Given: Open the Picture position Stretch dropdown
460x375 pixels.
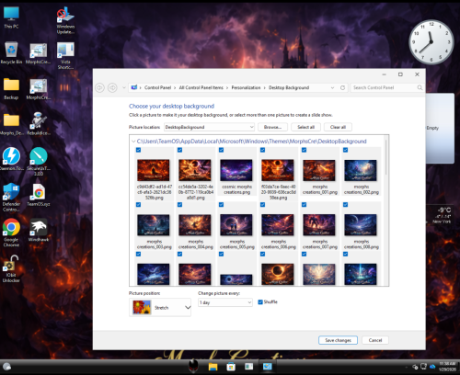Looking at the screenshot, I should pos(160,307).
